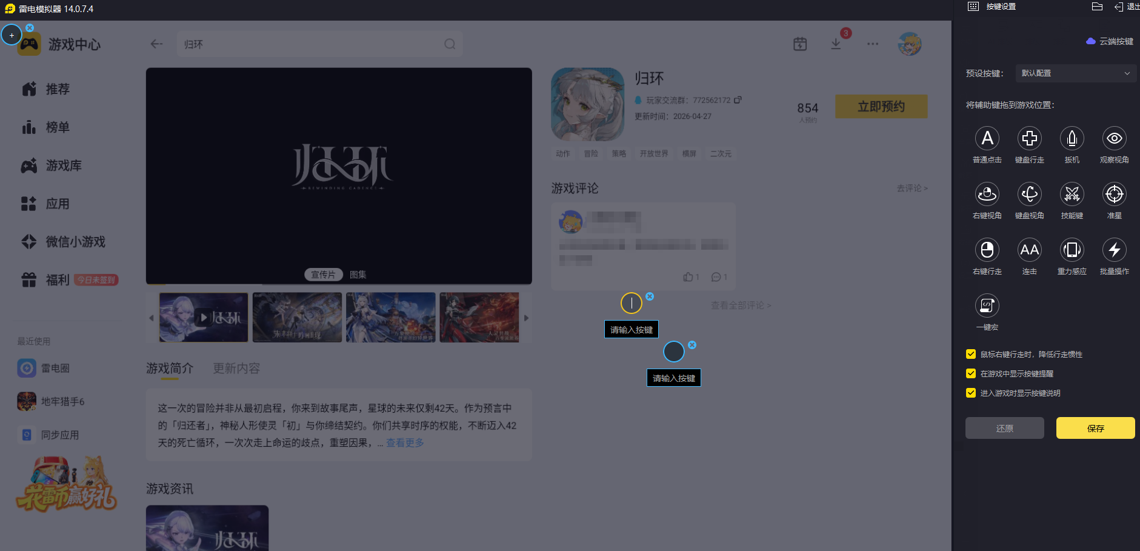Switch to the 宣传片 media tab

(x=324, y=275)
